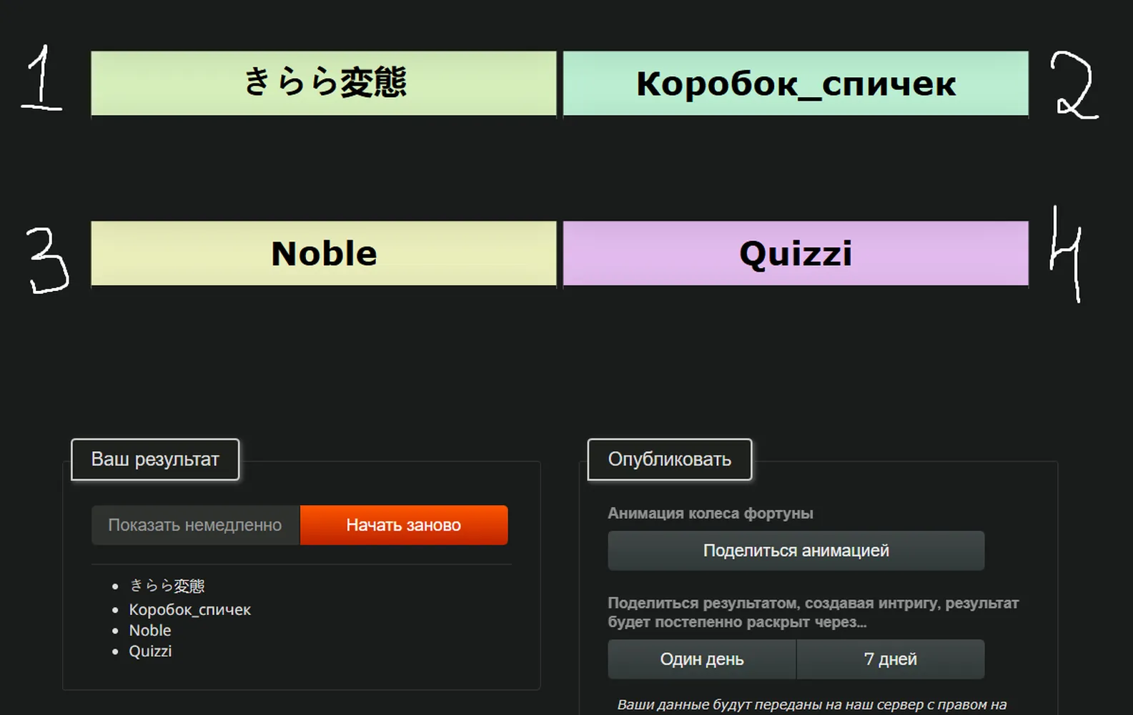Screen dimensions: 1133x715
Task: Open the Ваш результат tab
Action: 155,459
